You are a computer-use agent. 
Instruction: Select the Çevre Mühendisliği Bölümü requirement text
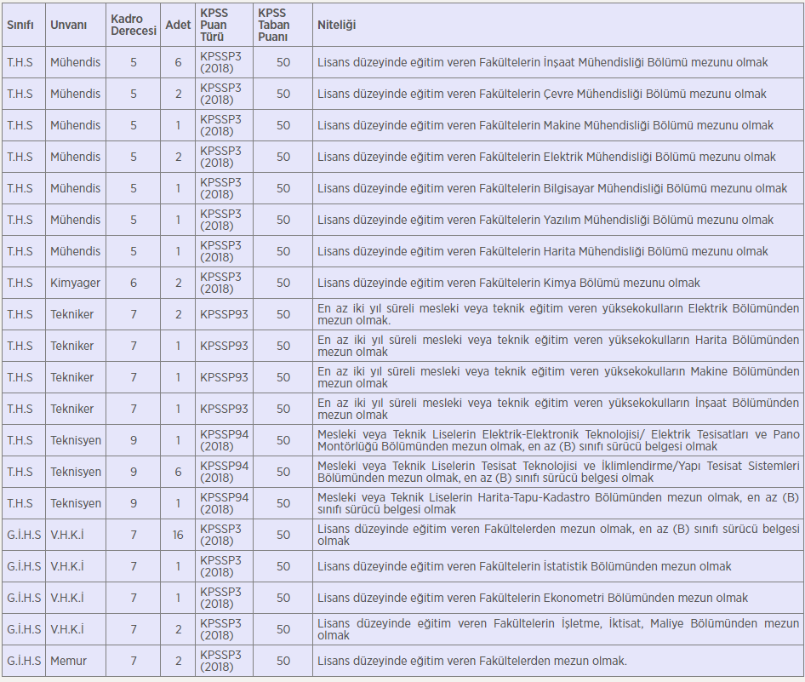pos(541,94)
